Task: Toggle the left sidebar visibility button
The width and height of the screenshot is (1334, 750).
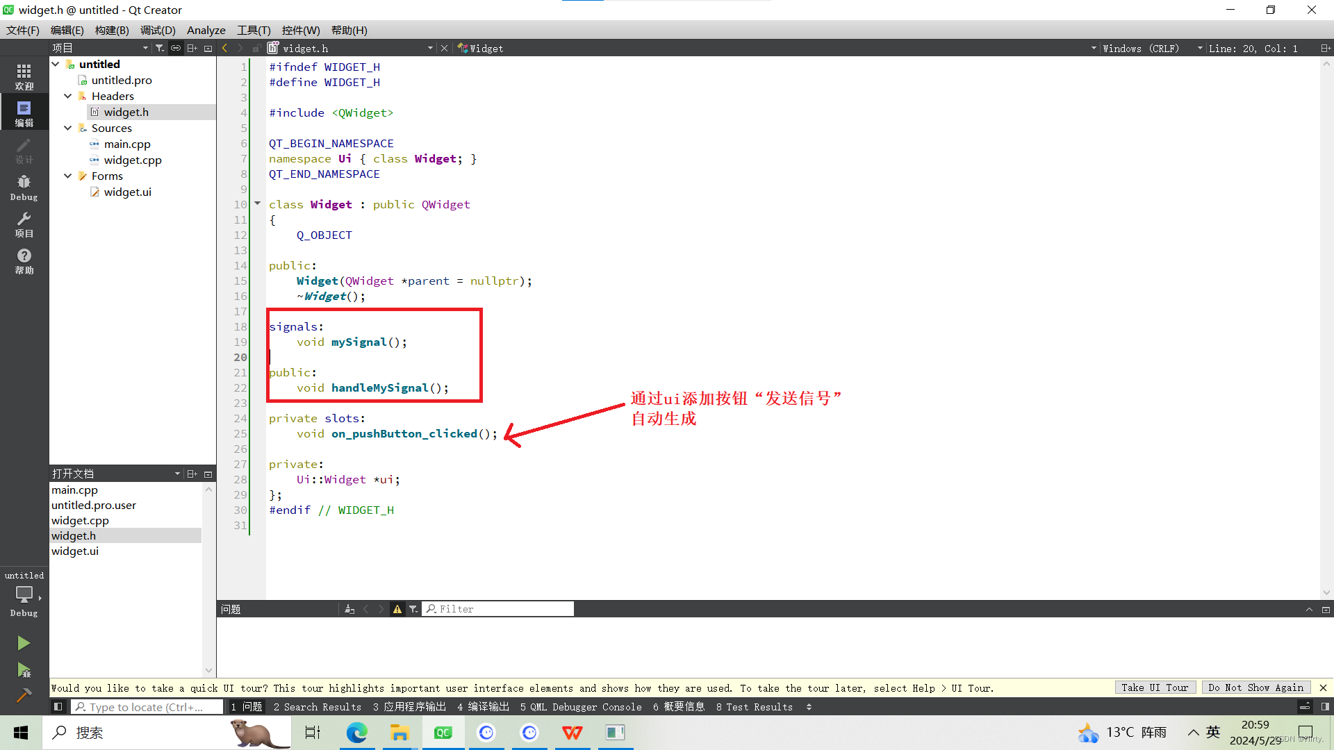Action: point(58,707)
